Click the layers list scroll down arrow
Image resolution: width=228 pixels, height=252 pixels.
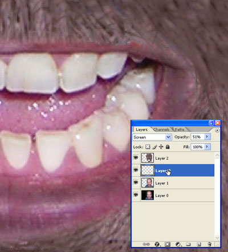[x=217, y=238]
